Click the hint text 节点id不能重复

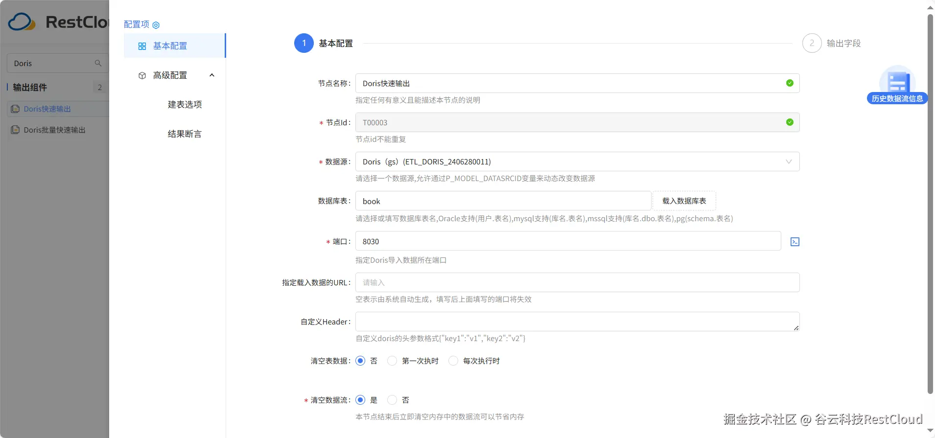(x=381, y=139)
